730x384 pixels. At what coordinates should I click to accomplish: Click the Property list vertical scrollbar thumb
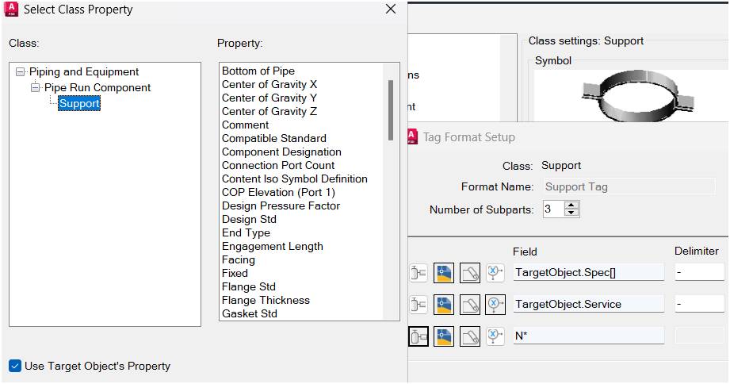coord(391,110)
